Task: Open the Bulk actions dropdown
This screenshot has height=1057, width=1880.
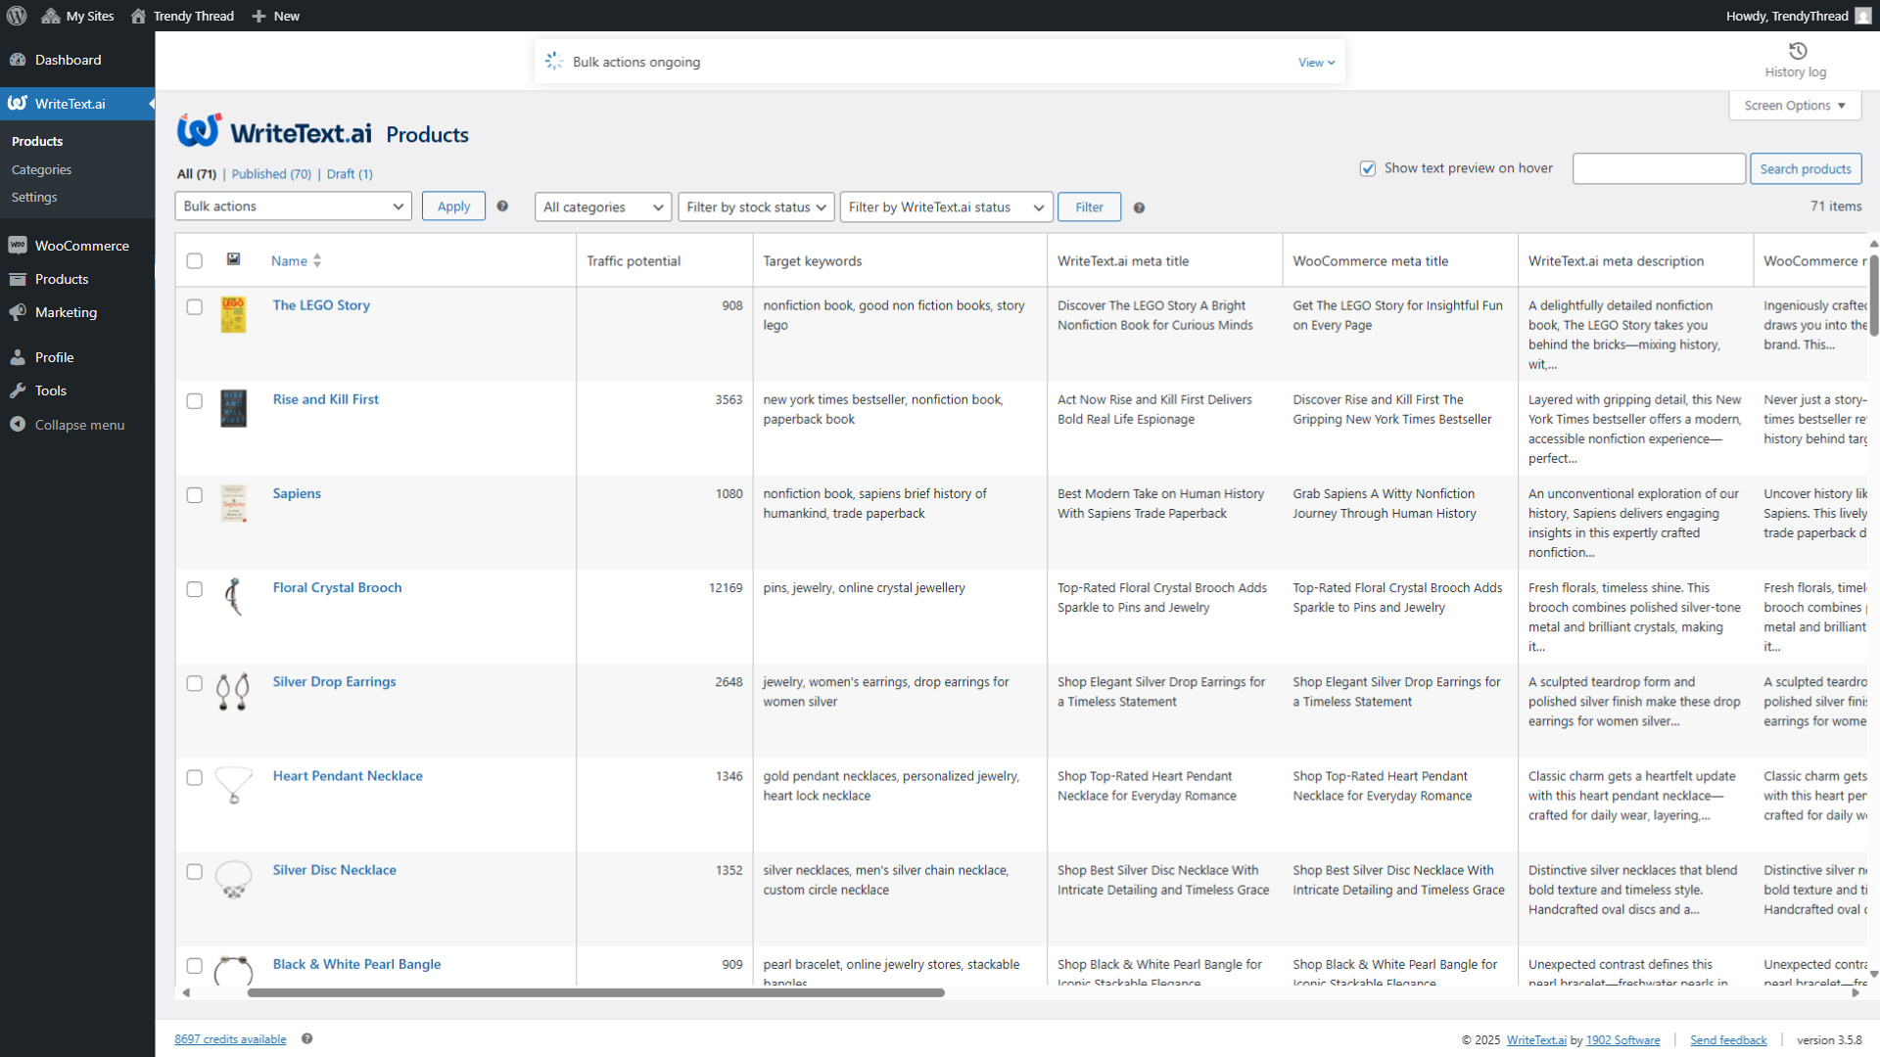Action: click(293, 206)
